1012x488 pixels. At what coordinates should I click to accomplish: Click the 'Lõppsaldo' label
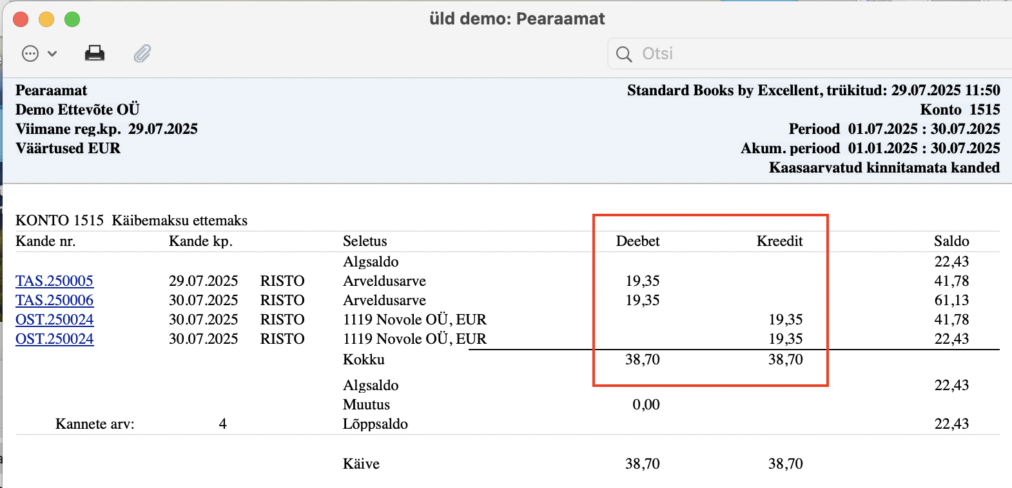pos(375,424)
